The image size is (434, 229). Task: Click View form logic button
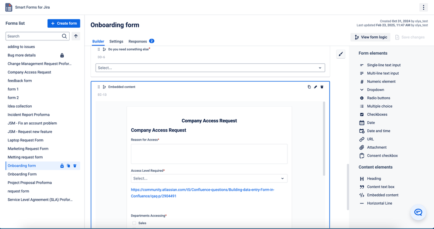(x=371, y=37)
